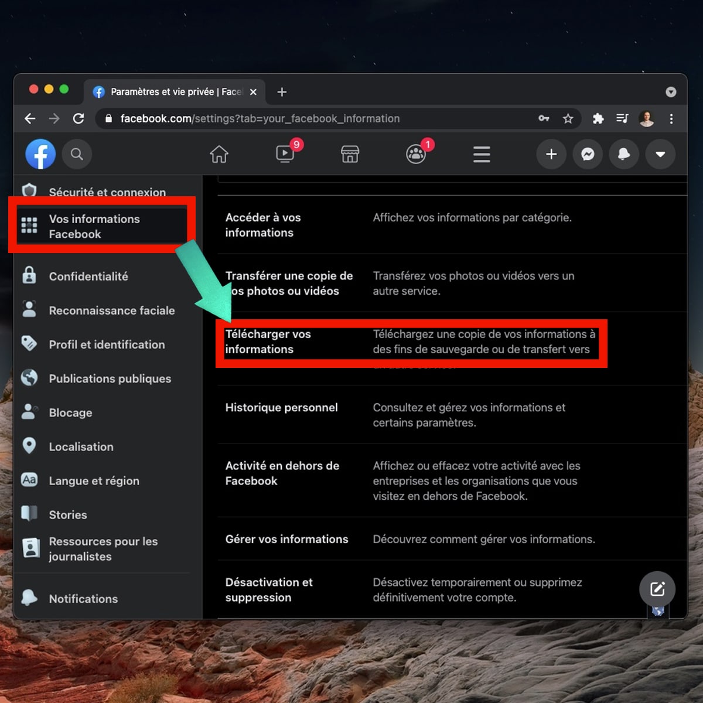Open the Marketplace storefront icon

click(350, 154)
